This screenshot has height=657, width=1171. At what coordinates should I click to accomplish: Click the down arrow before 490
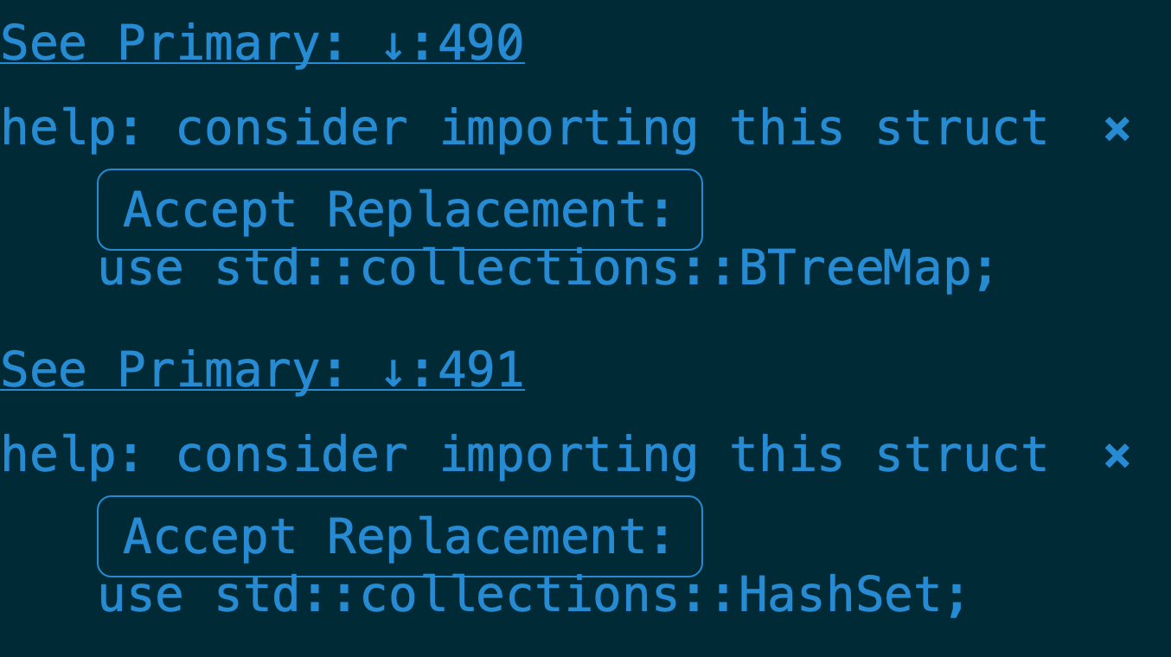coord(393,42)
